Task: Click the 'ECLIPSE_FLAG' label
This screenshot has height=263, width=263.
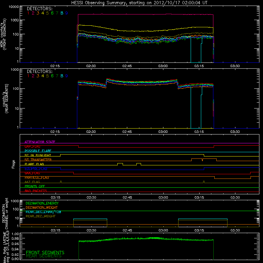Action: click(x=36, y=169)
